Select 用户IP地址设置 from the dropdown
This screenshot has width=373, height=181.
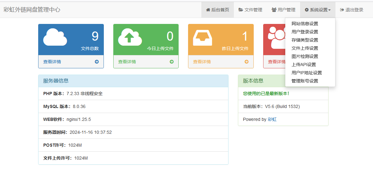(310, 73)
